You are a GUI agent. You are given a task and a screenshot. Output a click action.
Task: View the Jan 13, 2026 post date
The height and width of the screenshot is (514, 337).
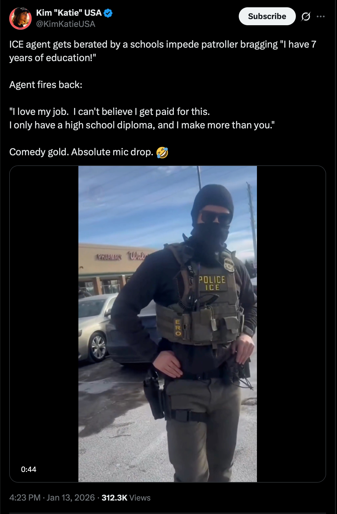point(71,498)
